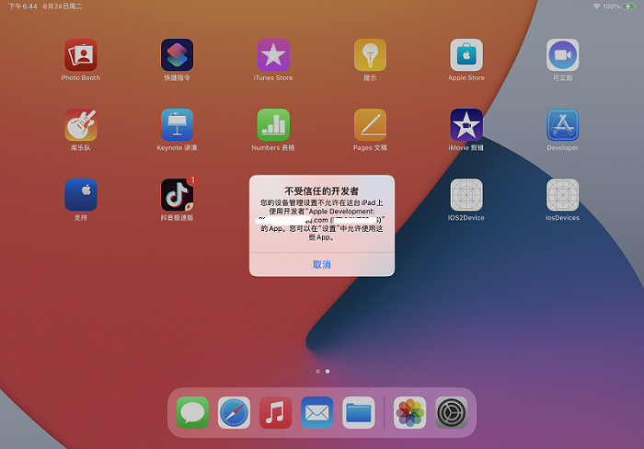Open Messages from the dock
This screenshot has width=644, height=449.
pyautogui.click(x=192, y=412)
